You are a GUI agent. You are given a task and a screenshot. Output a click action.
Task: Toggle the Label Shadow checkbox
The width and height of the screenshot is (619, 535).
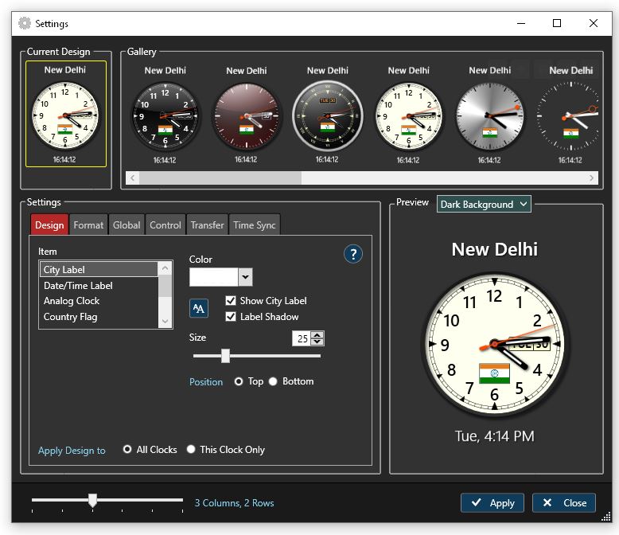point(231,317)
